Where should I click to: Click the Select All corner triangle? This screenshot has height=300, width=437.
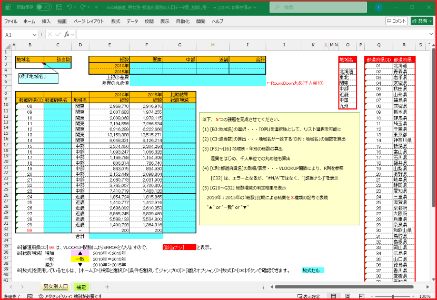click(8, 46)
